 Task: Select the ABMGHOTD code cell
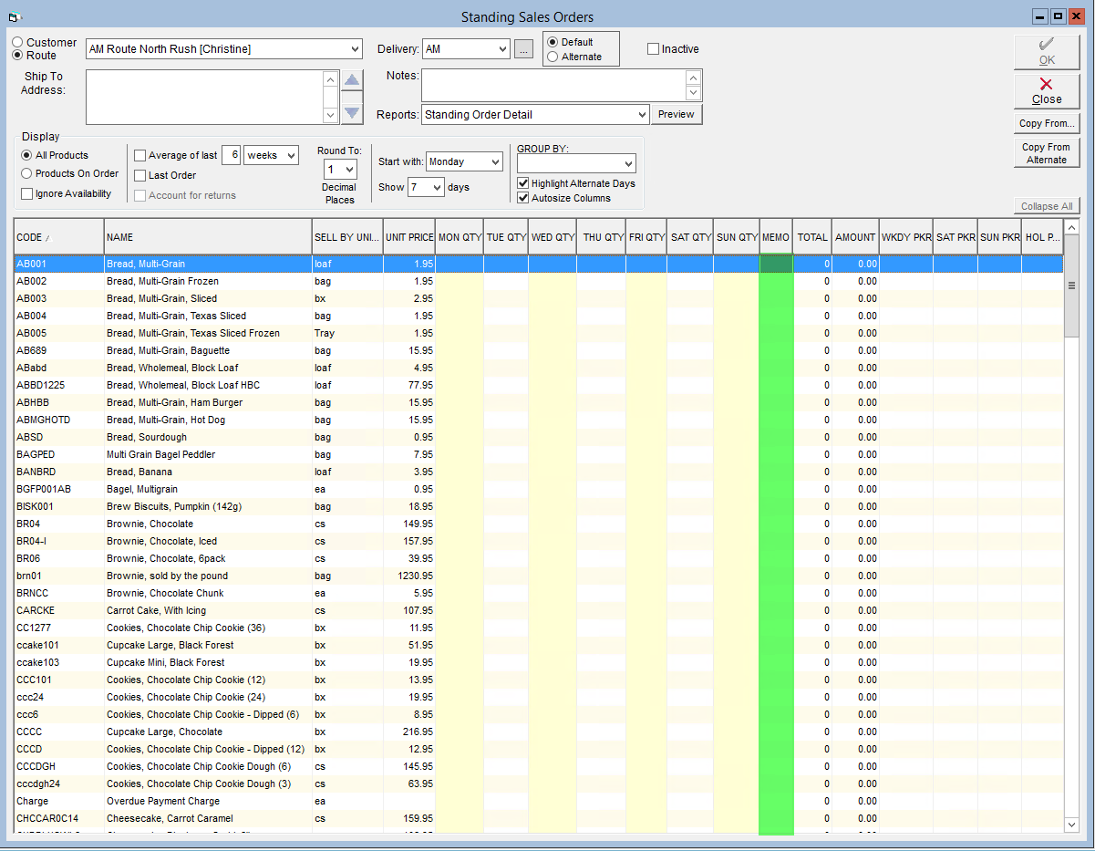point(58,420)
